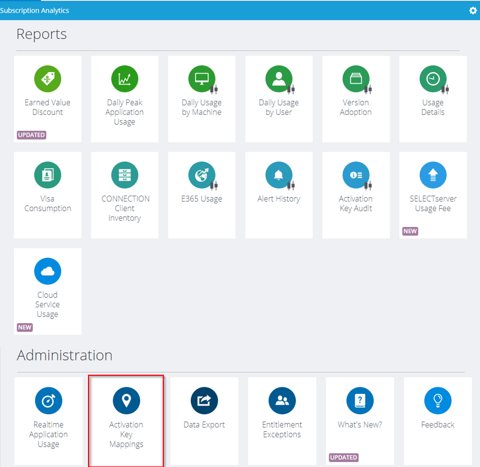Viewport: 480px width, 467px height.
Task: Open the Visa Consumption icon
Action: click(x=47, y=175)
